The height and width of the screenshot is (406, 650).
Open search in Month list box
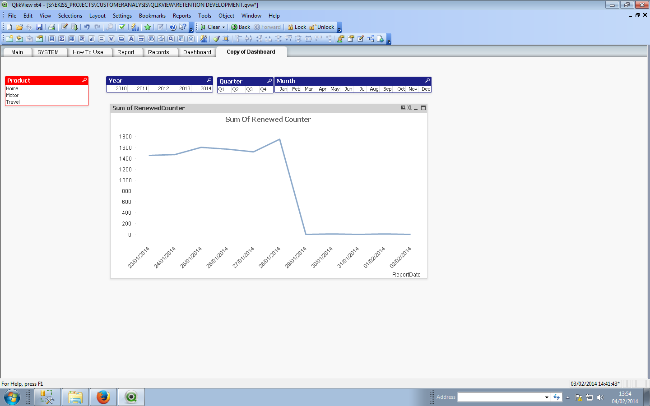(427, 81)
